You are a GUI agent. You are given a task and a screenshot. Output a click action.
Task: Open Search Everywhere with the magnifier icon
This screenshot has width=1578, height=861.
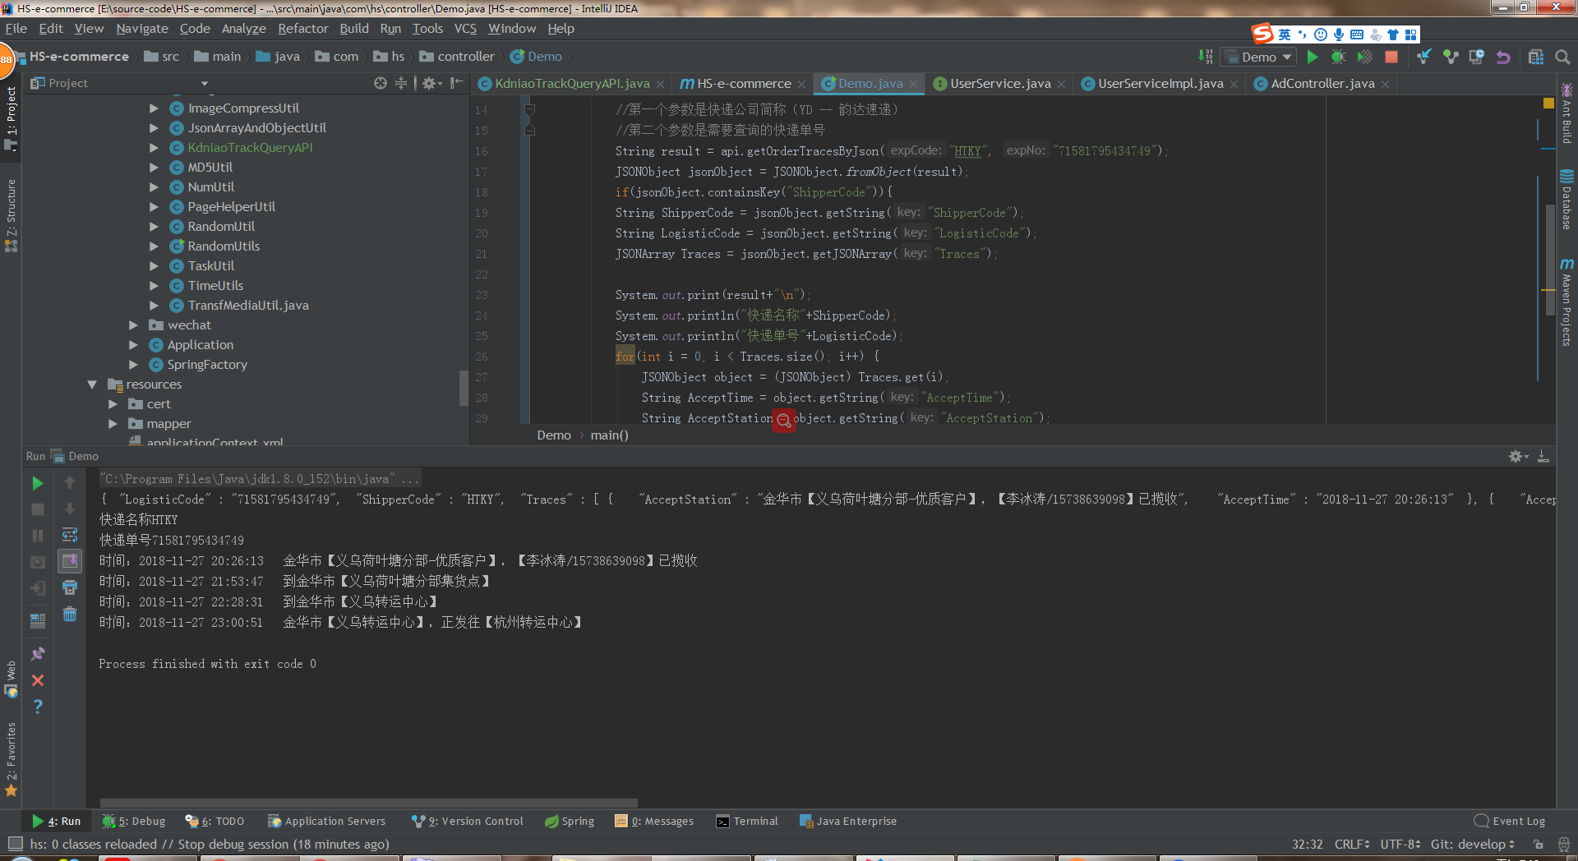(x=1562, y=57)
